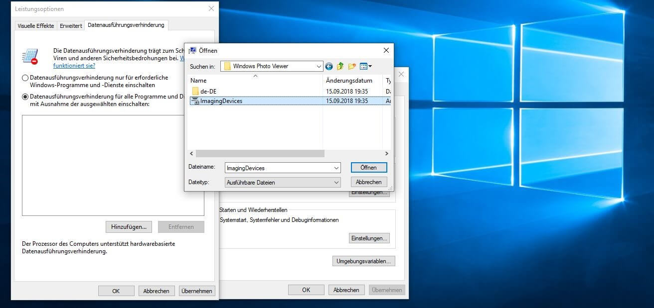Select DEP only for required Windows programs
The image size is (654, 308).
(x=25, y=78)
